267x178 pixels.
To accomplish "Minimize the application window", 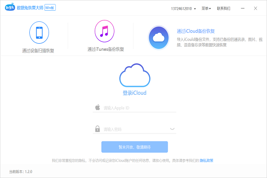I will pyautogui.click(x=243, y=8).
